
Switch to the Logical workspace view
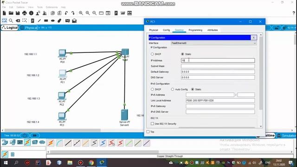10,28
